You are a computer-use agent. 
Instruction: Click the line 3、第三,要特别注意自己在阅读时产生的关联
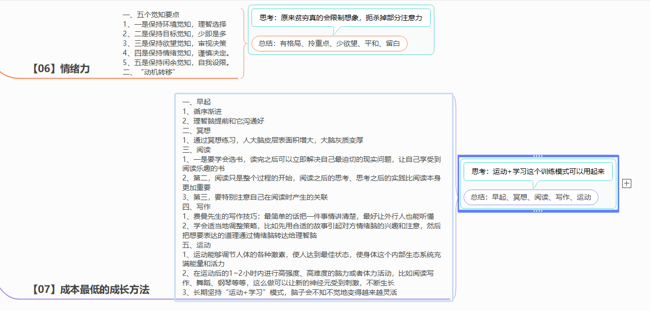click(255, 197)
